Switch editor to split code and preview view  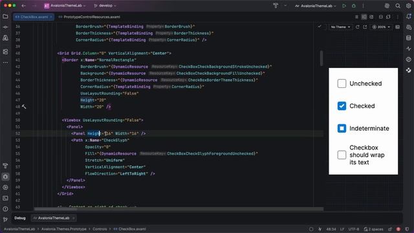pos(364,17)
